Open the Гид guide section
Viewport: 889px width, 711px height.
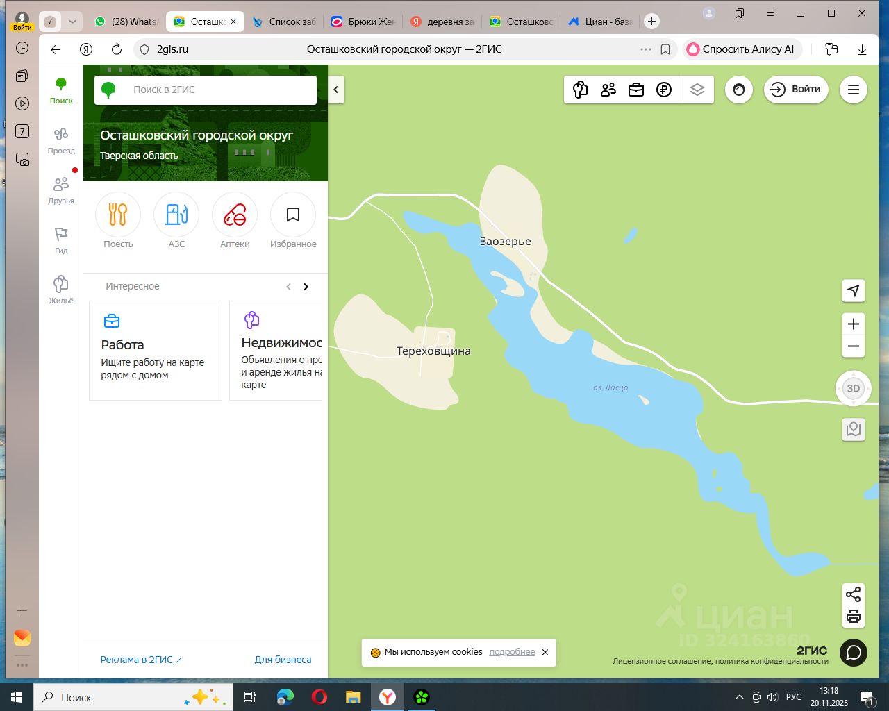click(x=61, y=240)
